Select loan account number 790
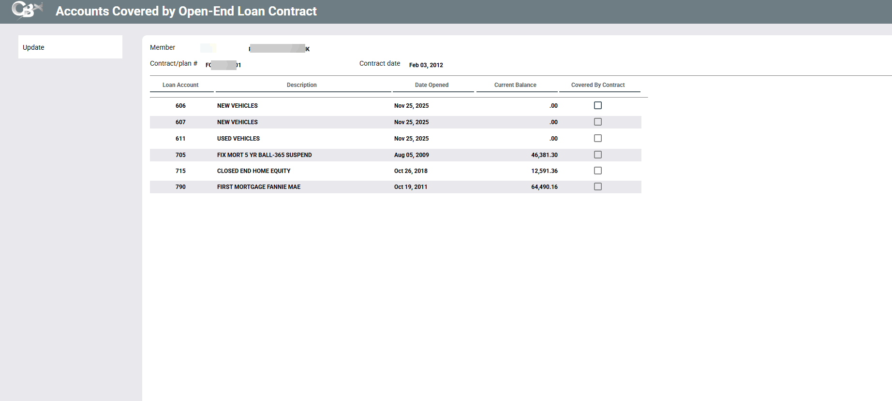Screen dimensions: 892x401 pos(180,187)
